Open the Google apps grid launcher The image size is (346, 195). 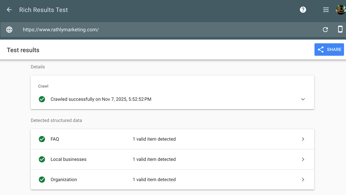click(x=326, y=10)
